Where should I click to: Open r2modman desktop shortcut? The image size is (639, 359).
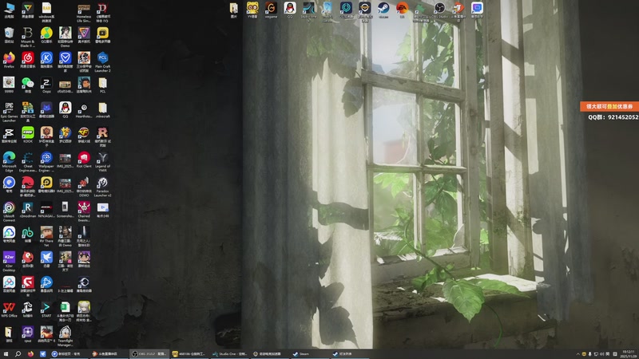[28, 210]
